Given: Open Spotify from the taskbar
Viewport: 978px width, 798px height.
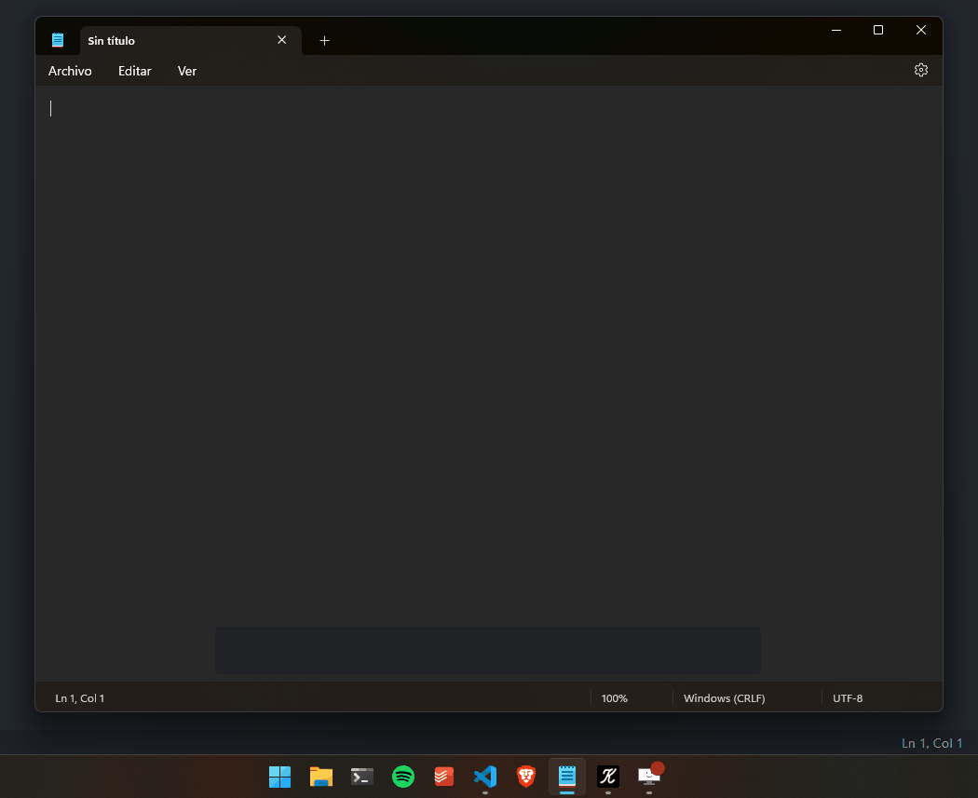Looking at the screenshot, I should [x=403, y=777].
